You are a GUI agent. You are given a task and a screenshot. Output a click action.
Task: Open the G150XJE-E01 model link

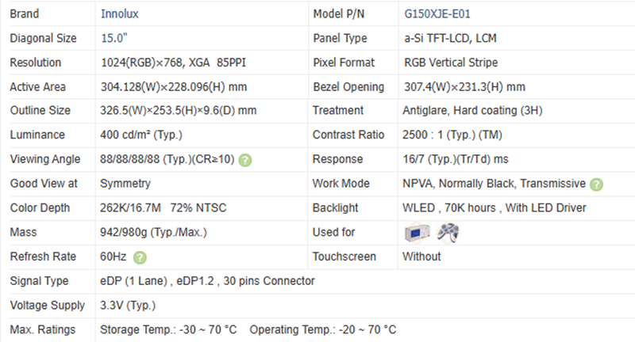441,14
